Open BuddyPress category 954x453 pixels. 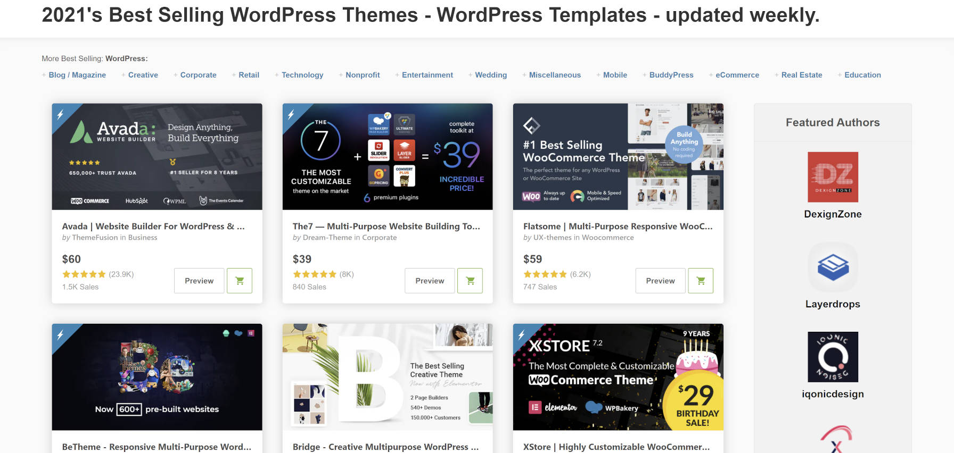[x=671, y=75]
